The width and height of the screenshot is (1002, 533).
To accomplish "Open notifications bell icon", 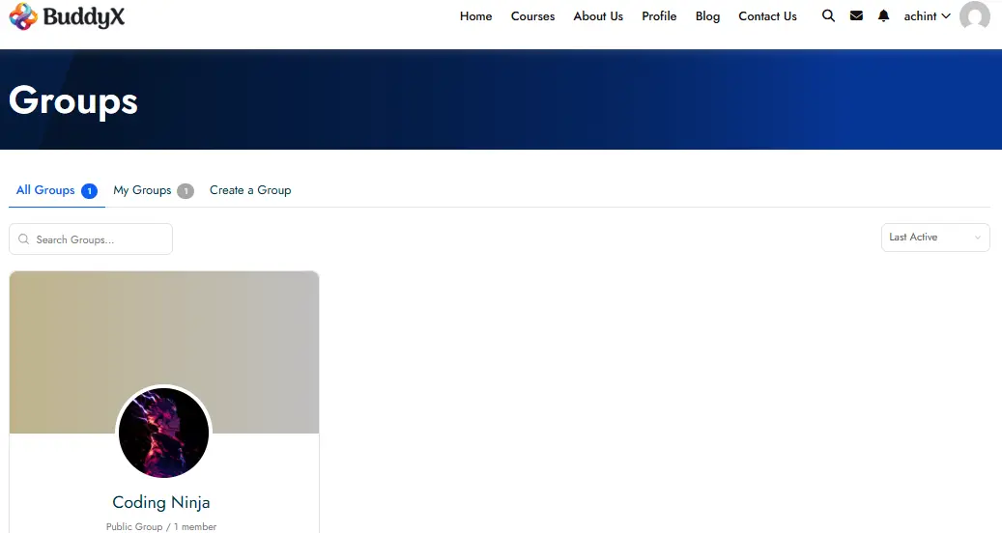I will [883, 16].
